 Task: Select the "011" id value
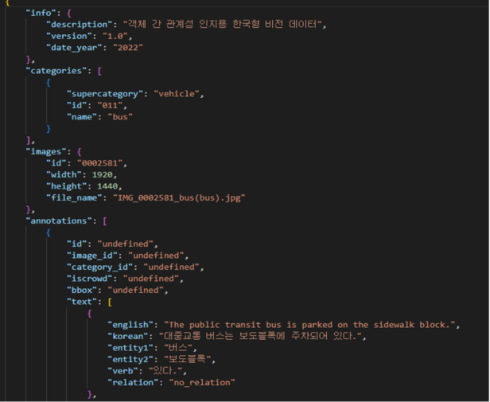(110, 105)
